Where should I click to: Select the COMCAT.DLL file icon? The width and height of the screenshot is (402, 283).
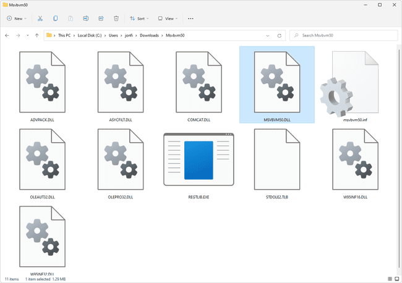[x=199, y=82]
